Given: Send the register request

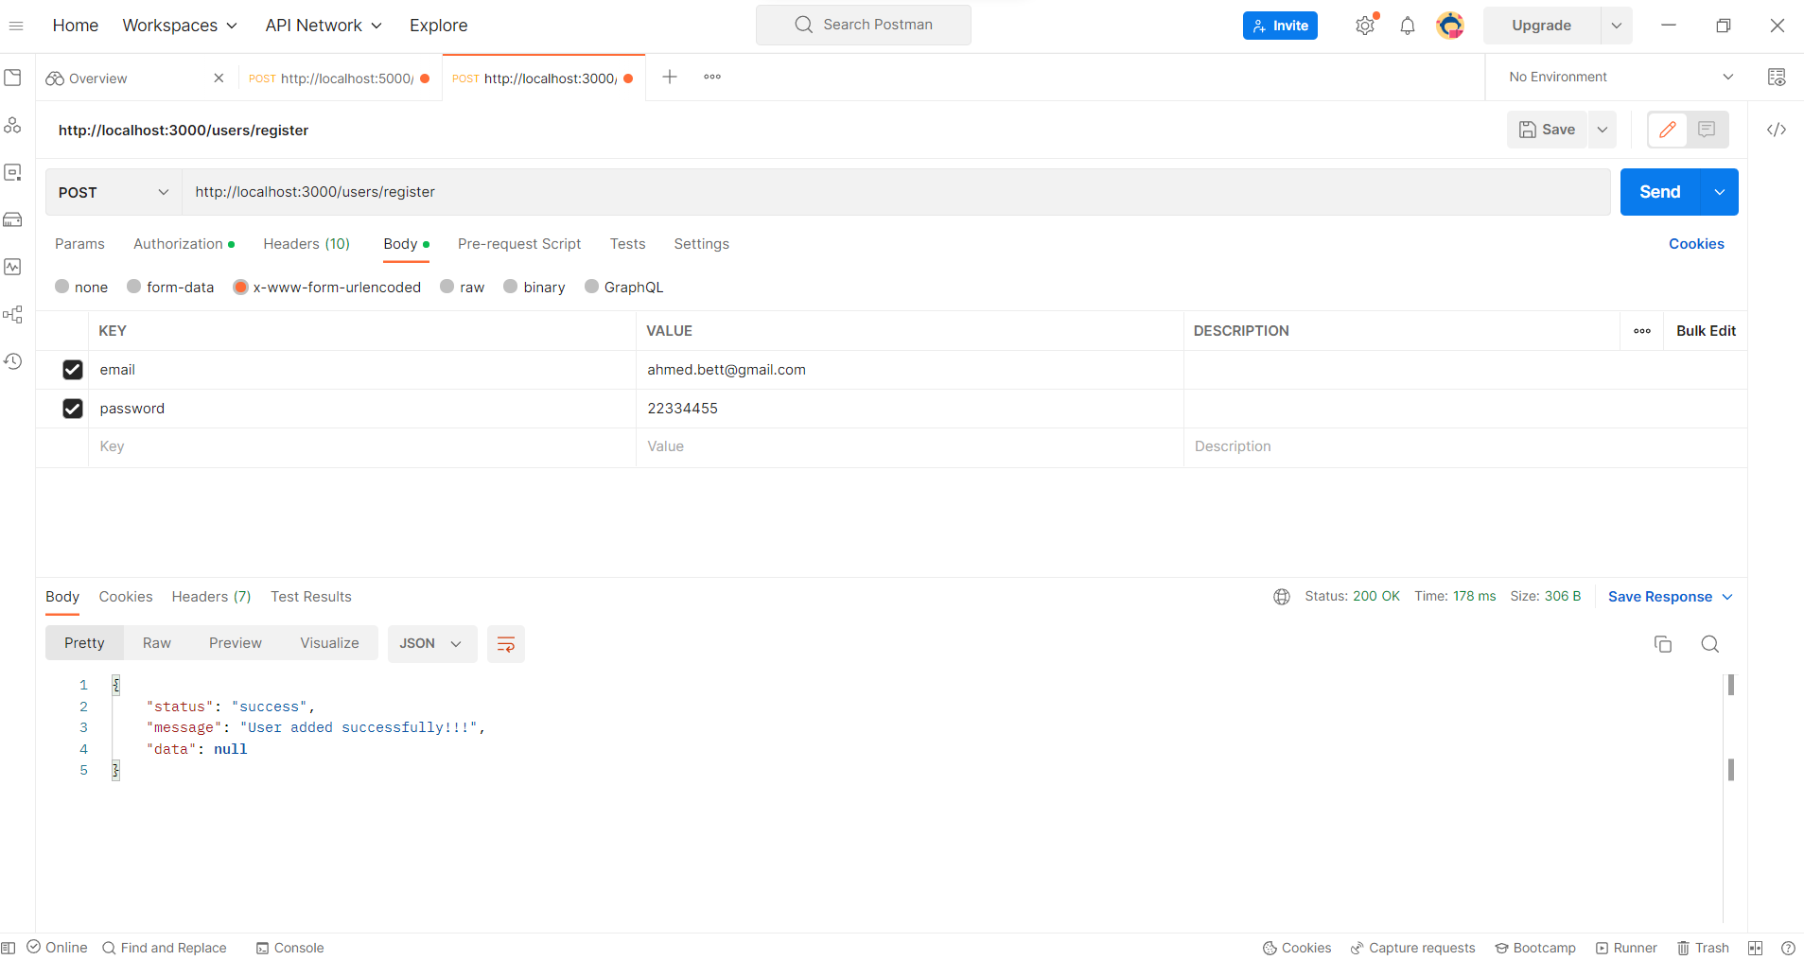Looking at the screenshot, I should [1658, 191].
